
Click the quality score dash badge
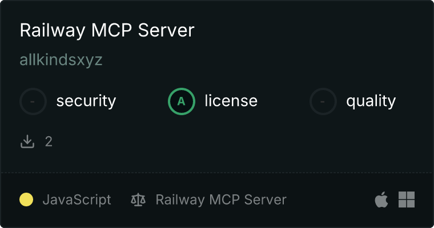pos(323,101)
